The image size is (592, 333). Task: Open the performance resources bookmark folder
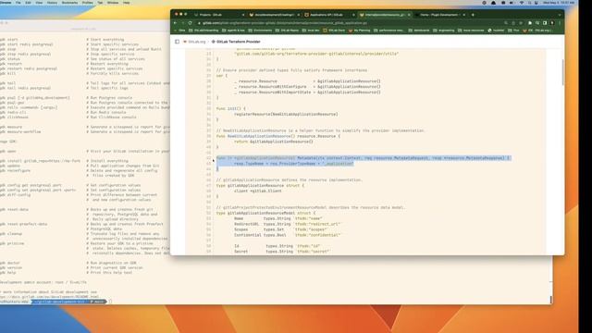[388, 31]
